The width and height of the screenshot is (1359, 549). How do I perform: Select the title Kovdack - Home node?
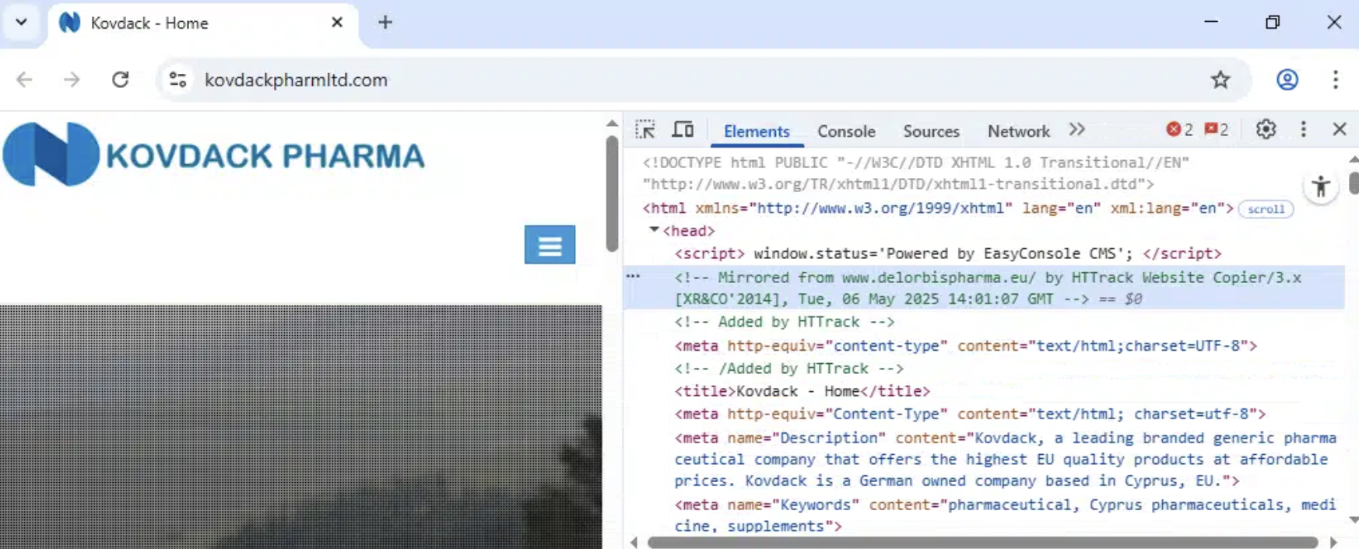[x=802, y=391]
